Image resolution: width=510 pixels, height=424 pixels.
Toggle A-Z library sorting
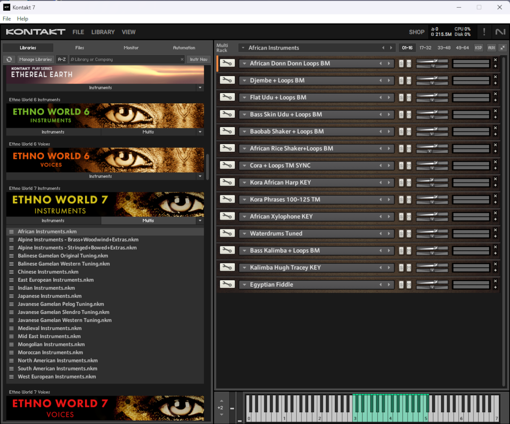coord(62,59)
